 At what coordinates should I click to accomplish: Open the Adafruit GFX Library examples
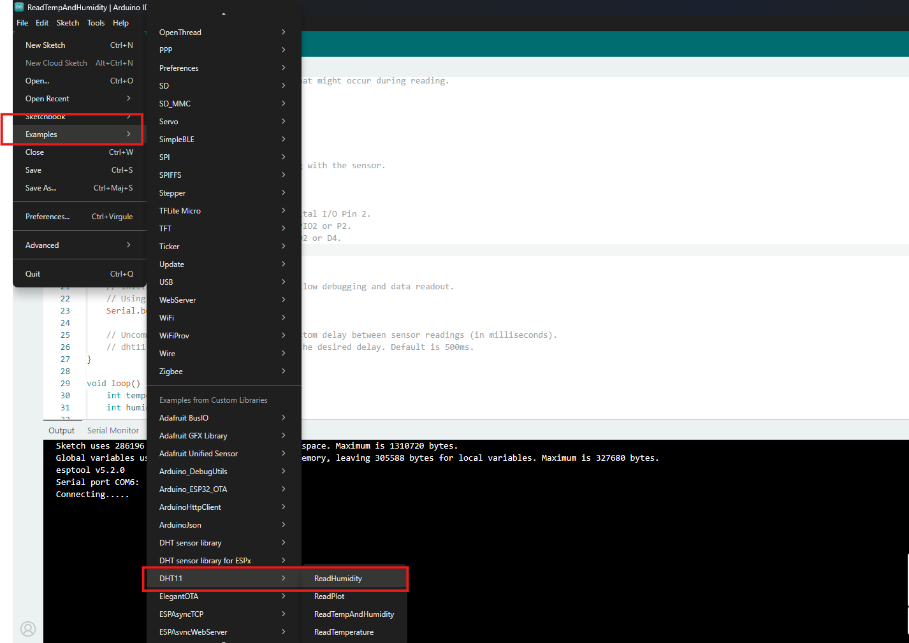click(x=224, y=436)
